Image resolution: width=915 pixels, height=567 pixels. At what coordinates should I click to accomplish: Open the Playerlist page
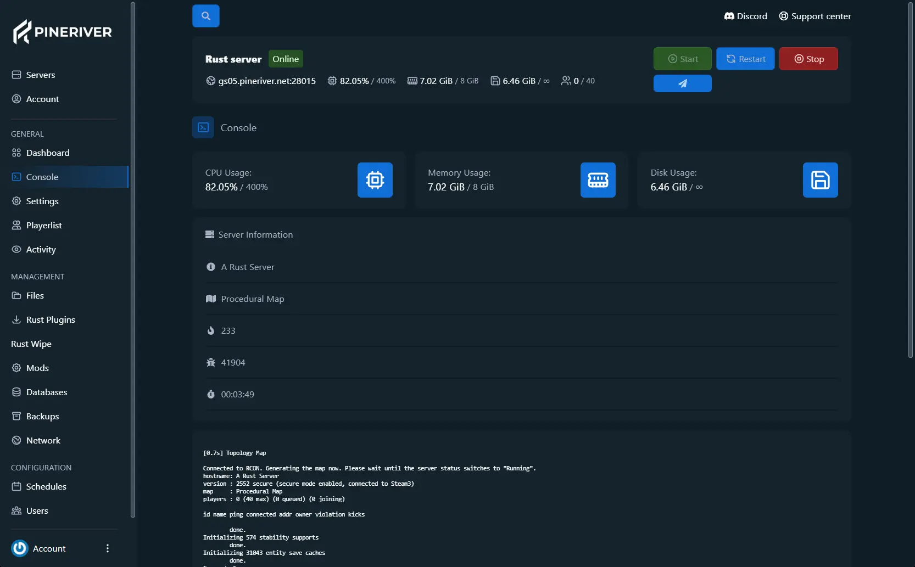[x=64, y=225]
